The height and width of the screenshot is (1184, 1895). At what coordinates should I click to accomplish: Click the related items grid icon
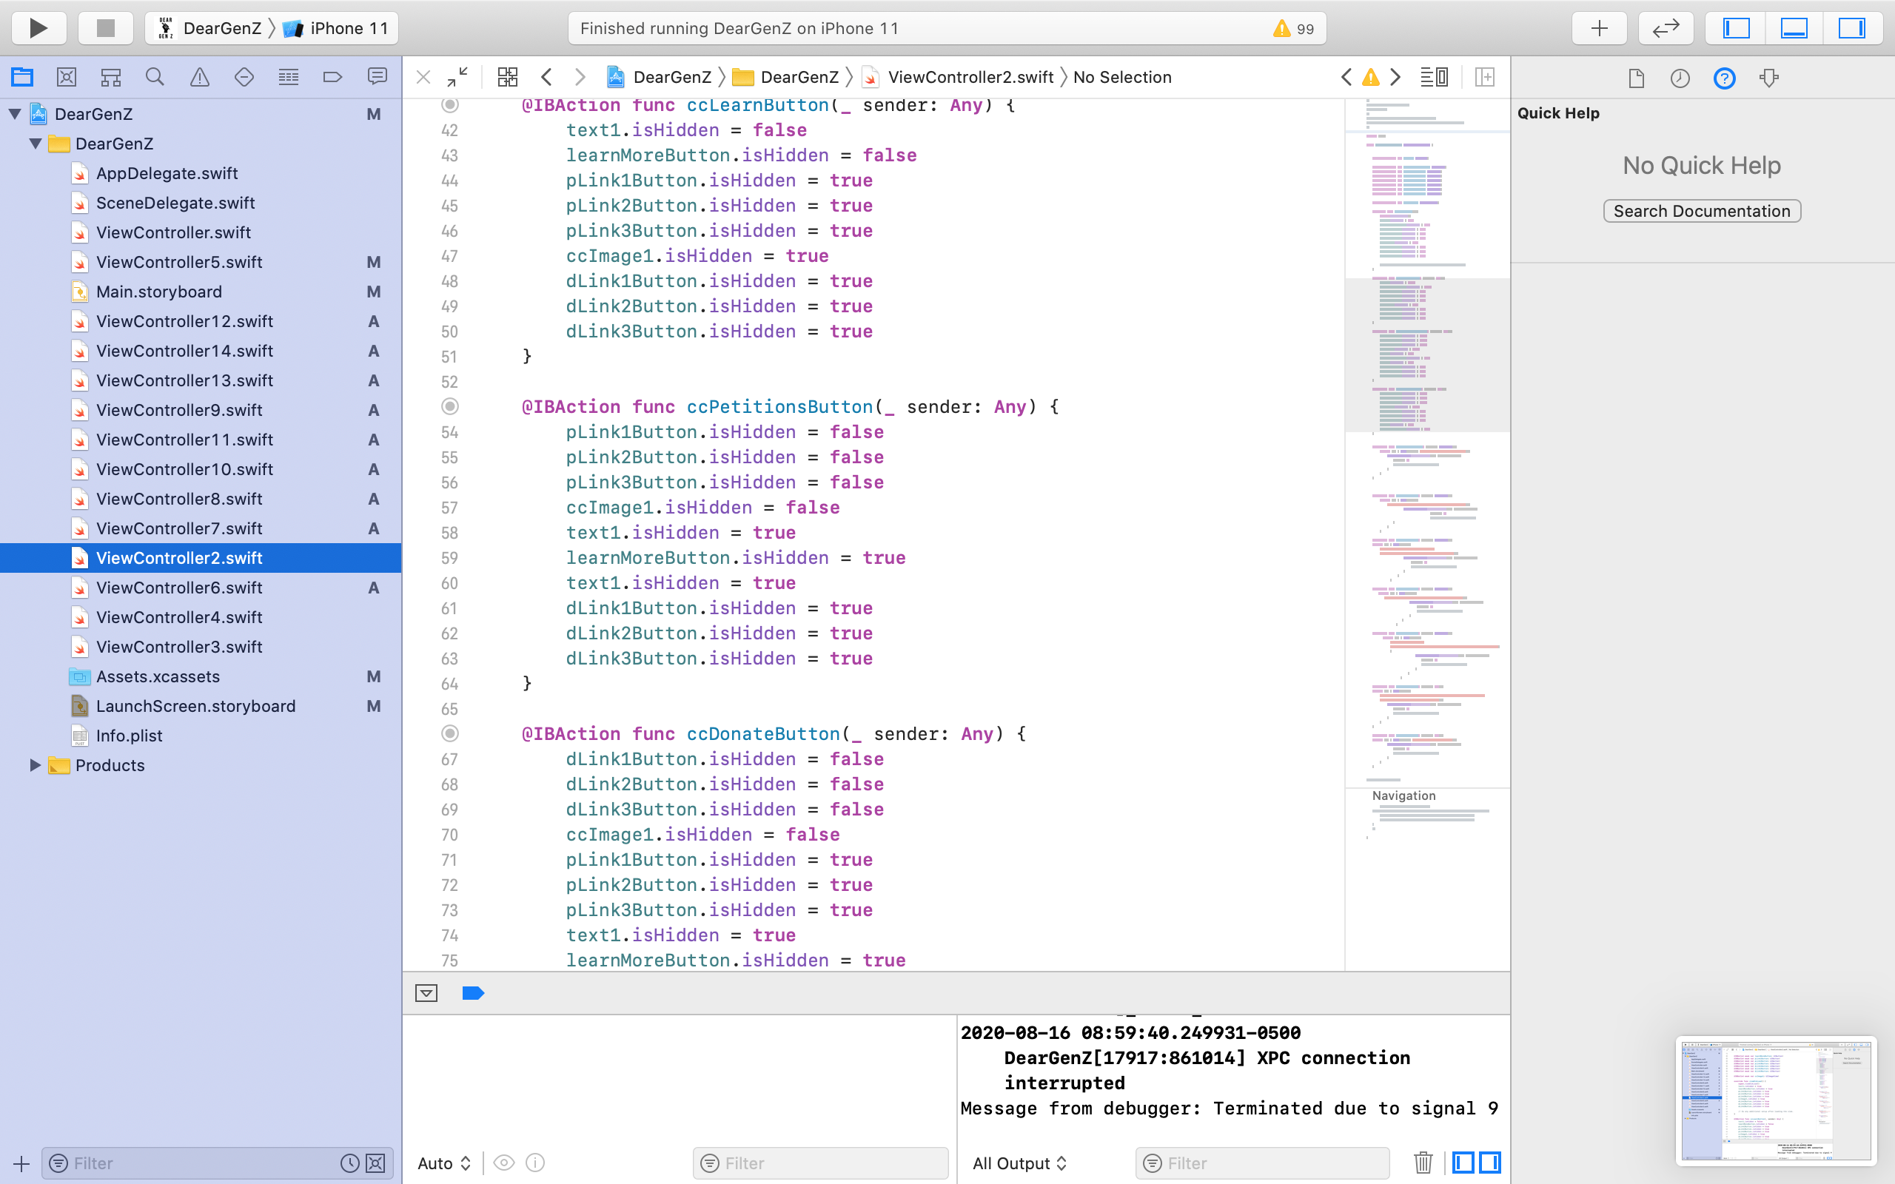507,77
